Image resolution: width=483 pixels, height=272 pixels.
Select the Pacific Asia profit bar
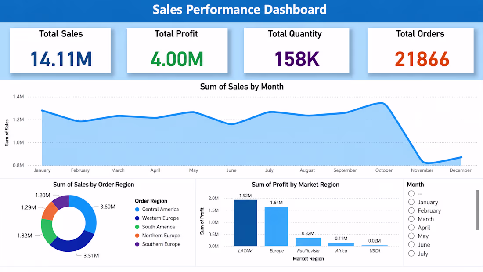(x=308, y=242)
